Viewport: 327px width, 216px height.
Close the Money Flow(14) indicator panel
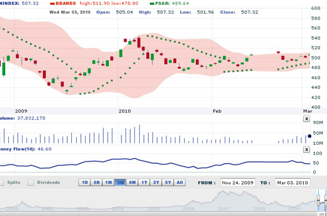[306, 150]
